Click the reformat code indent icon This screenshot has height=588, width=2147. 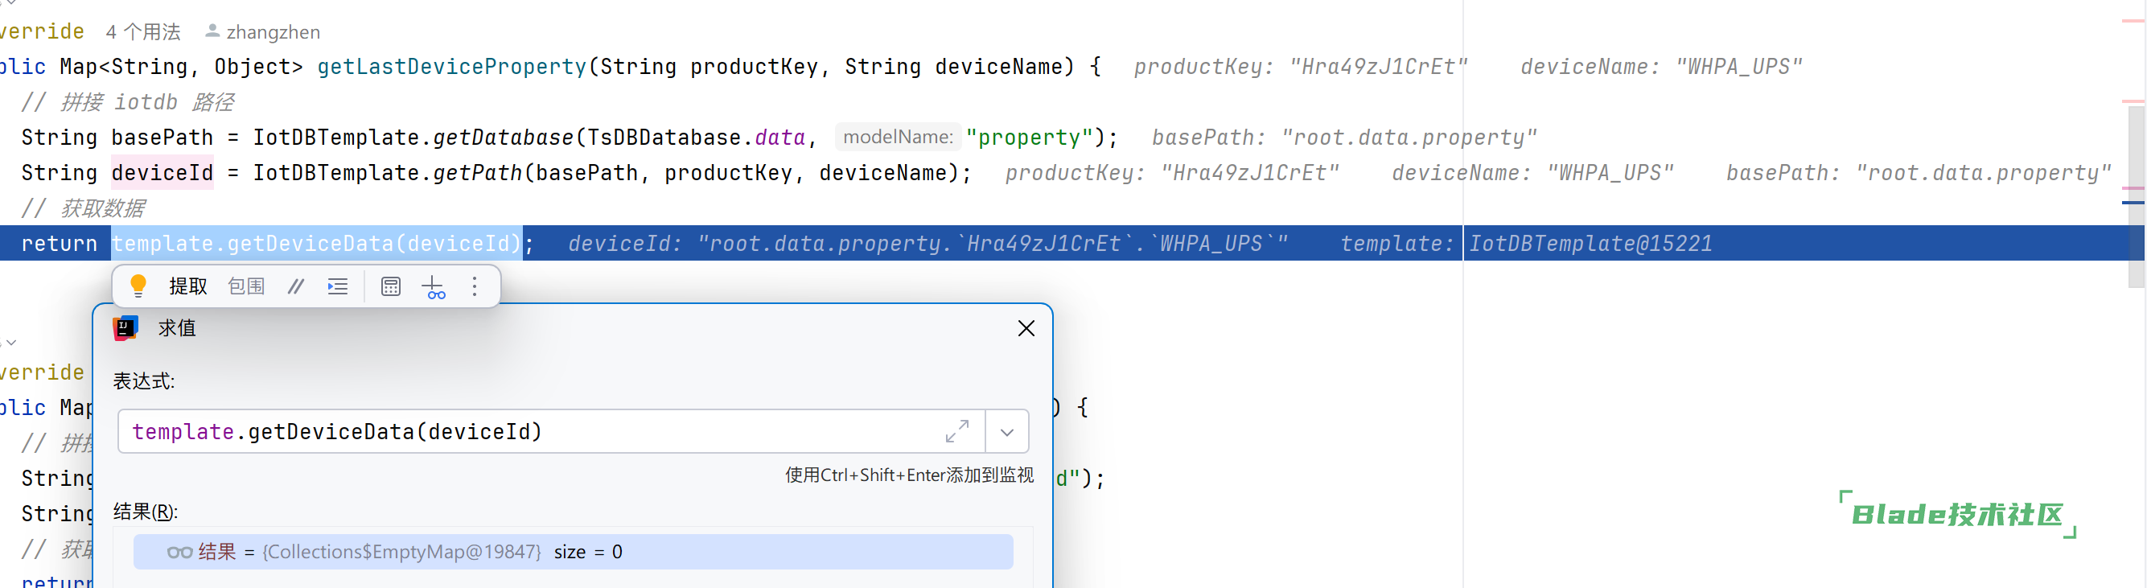pos(338,286)
